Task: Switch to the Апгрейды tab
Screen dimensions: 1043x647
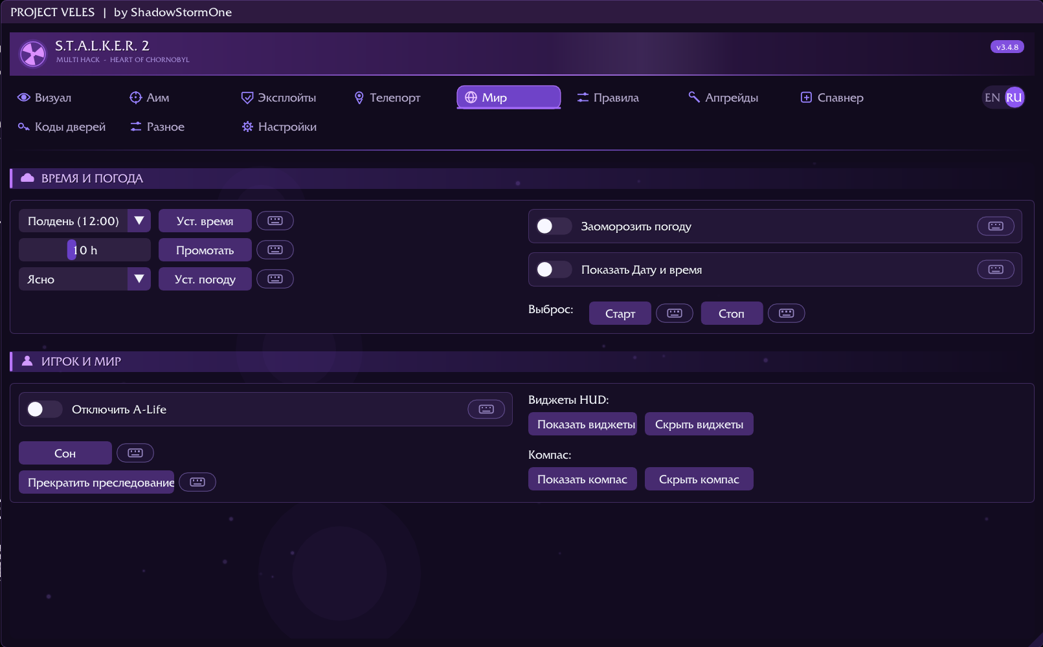Action: pos(723,98)
